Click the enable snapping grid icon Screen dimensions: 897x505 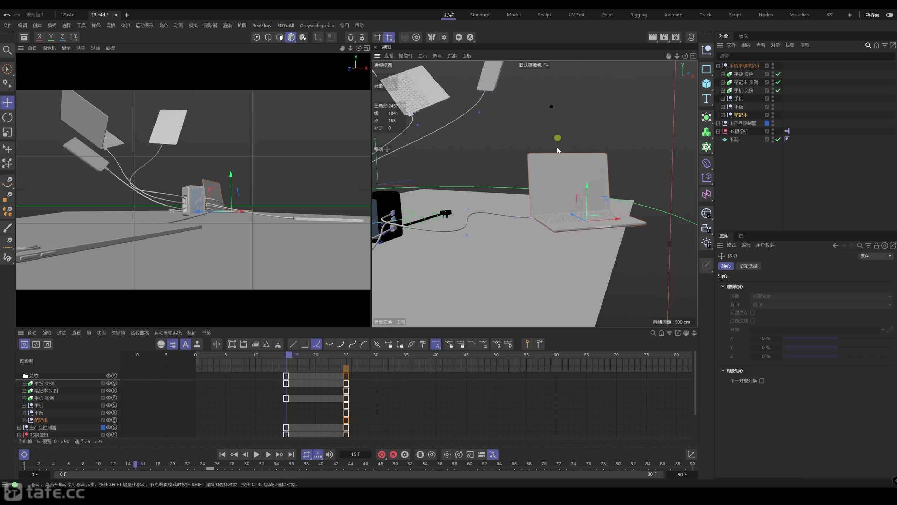point(377,37)
